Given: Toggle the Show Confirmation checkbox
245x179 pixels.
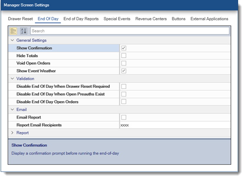Looking at the screenshot, I should (x=124, y=48).
